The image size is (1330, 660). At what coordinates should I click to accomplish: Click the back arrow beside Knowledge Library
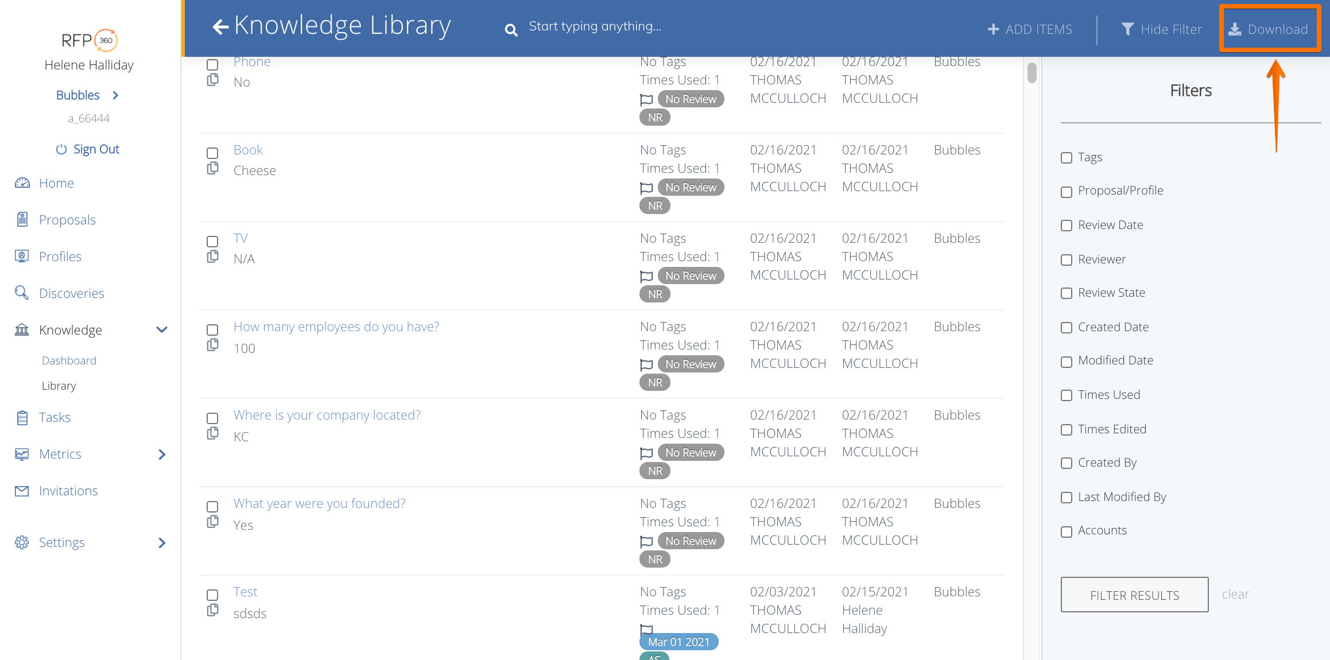[220, 26]
